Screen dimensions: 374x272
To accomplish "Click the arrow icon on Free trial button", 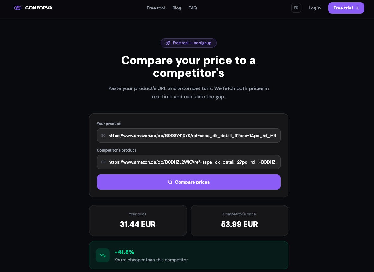I will coord(357,8).
